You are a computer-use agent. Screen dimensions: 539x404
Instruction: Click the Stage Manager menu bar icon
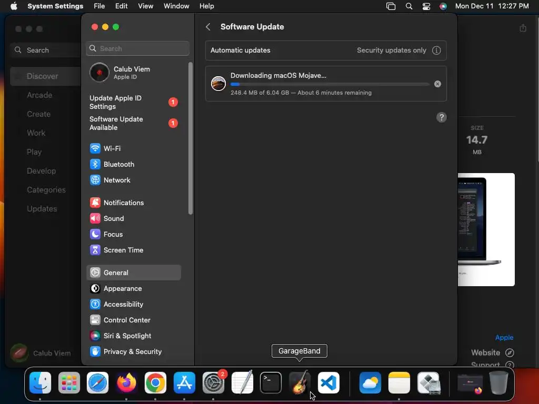[x=391, y=6]
